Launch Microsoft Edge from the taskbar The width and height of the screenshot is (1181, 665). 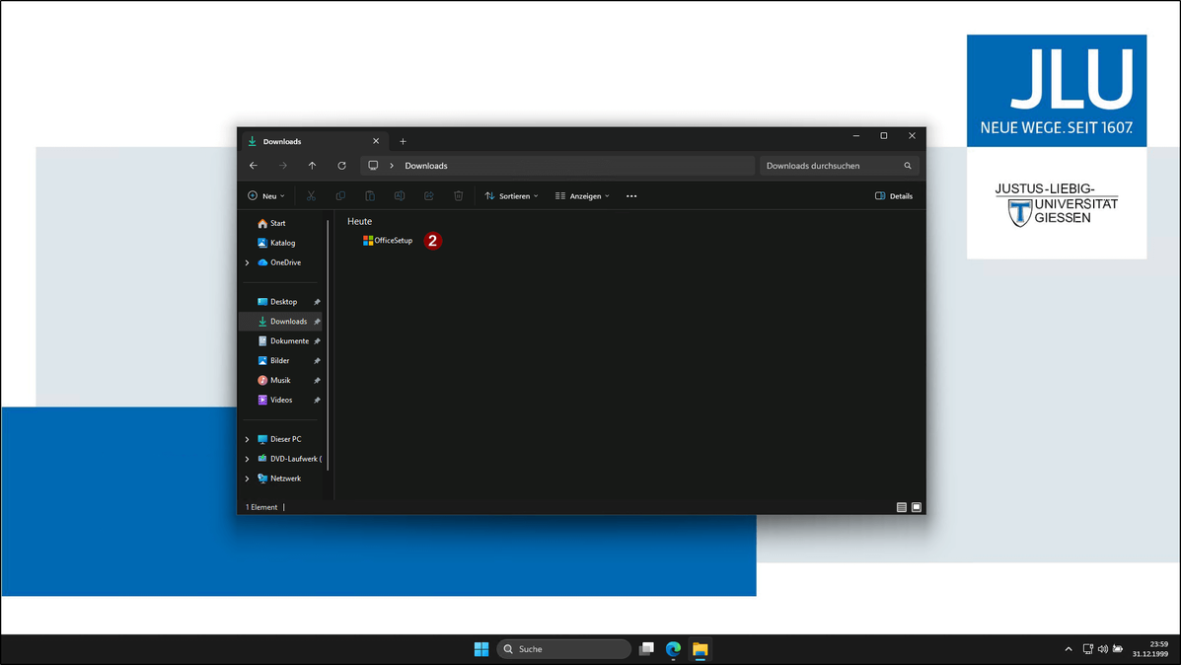pos(673,649)
